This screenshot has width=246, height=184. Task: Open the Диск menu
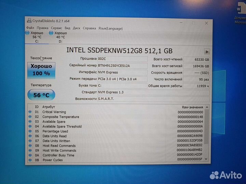pos(77,28)
